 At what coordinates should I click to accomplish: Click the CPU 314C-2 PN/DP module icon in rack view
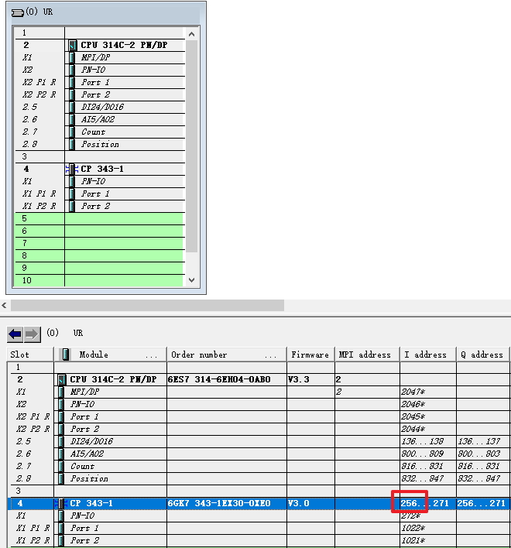[x=73, y=45]
